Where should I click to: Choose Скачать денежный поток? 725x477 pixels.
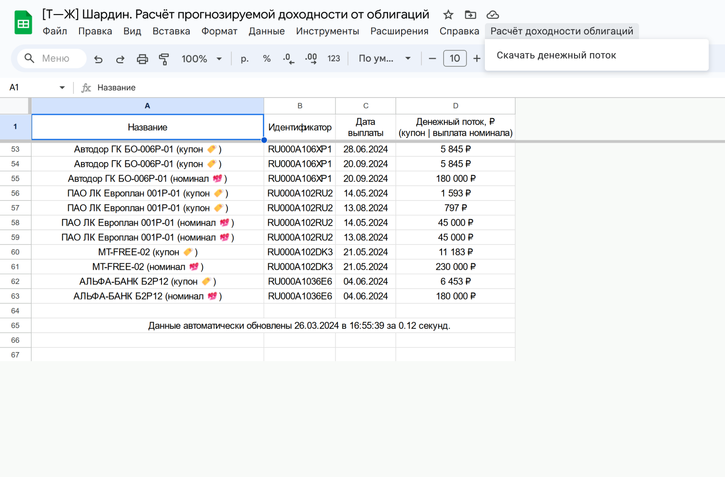pos(596,55)
